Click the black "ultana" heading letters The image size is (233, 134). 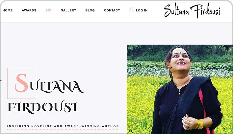(x=57, y=86)
